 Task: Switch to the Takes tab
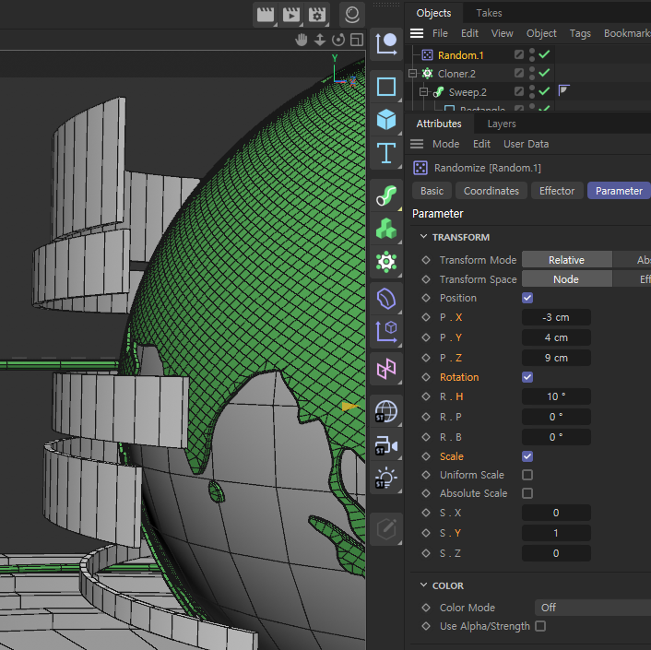pyautogui.click(x=489, y=13)
